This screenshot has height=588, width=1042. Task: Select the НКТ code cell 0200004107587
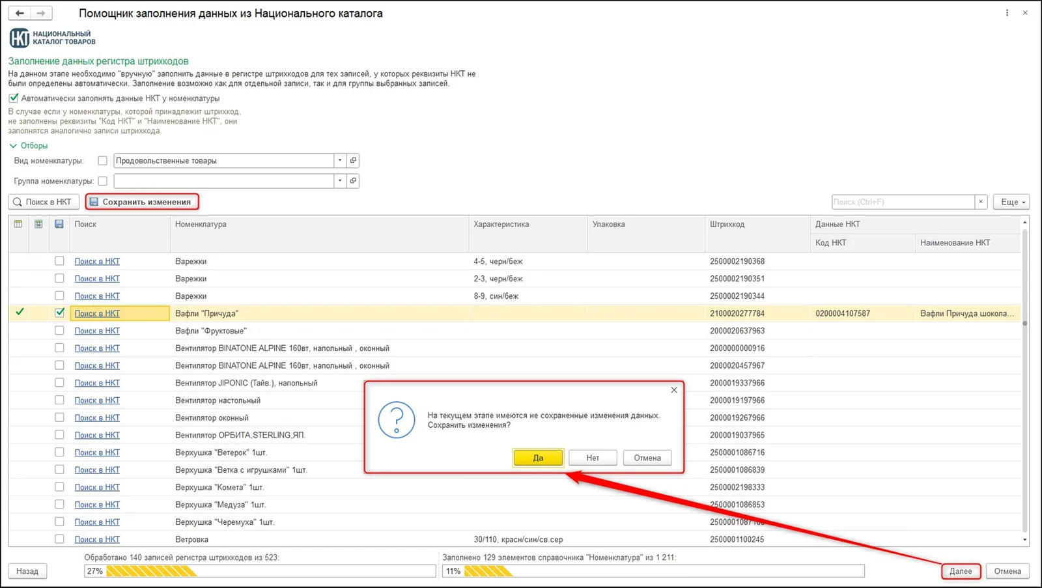pyautogui.click(x=863, y=313)
